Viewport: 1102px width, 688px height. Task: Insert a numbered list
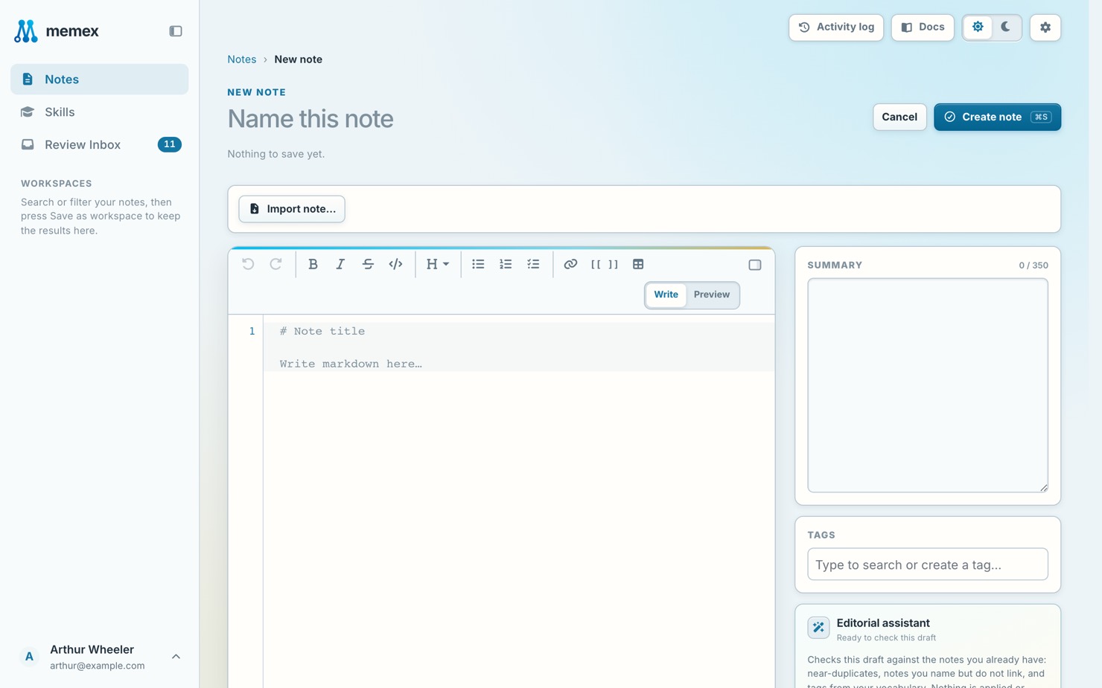click(506, 264)
